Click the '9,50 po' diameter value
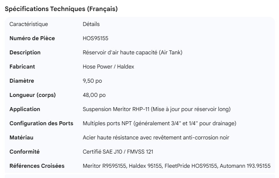Screen dimensions: 279x178 (92, 81)
